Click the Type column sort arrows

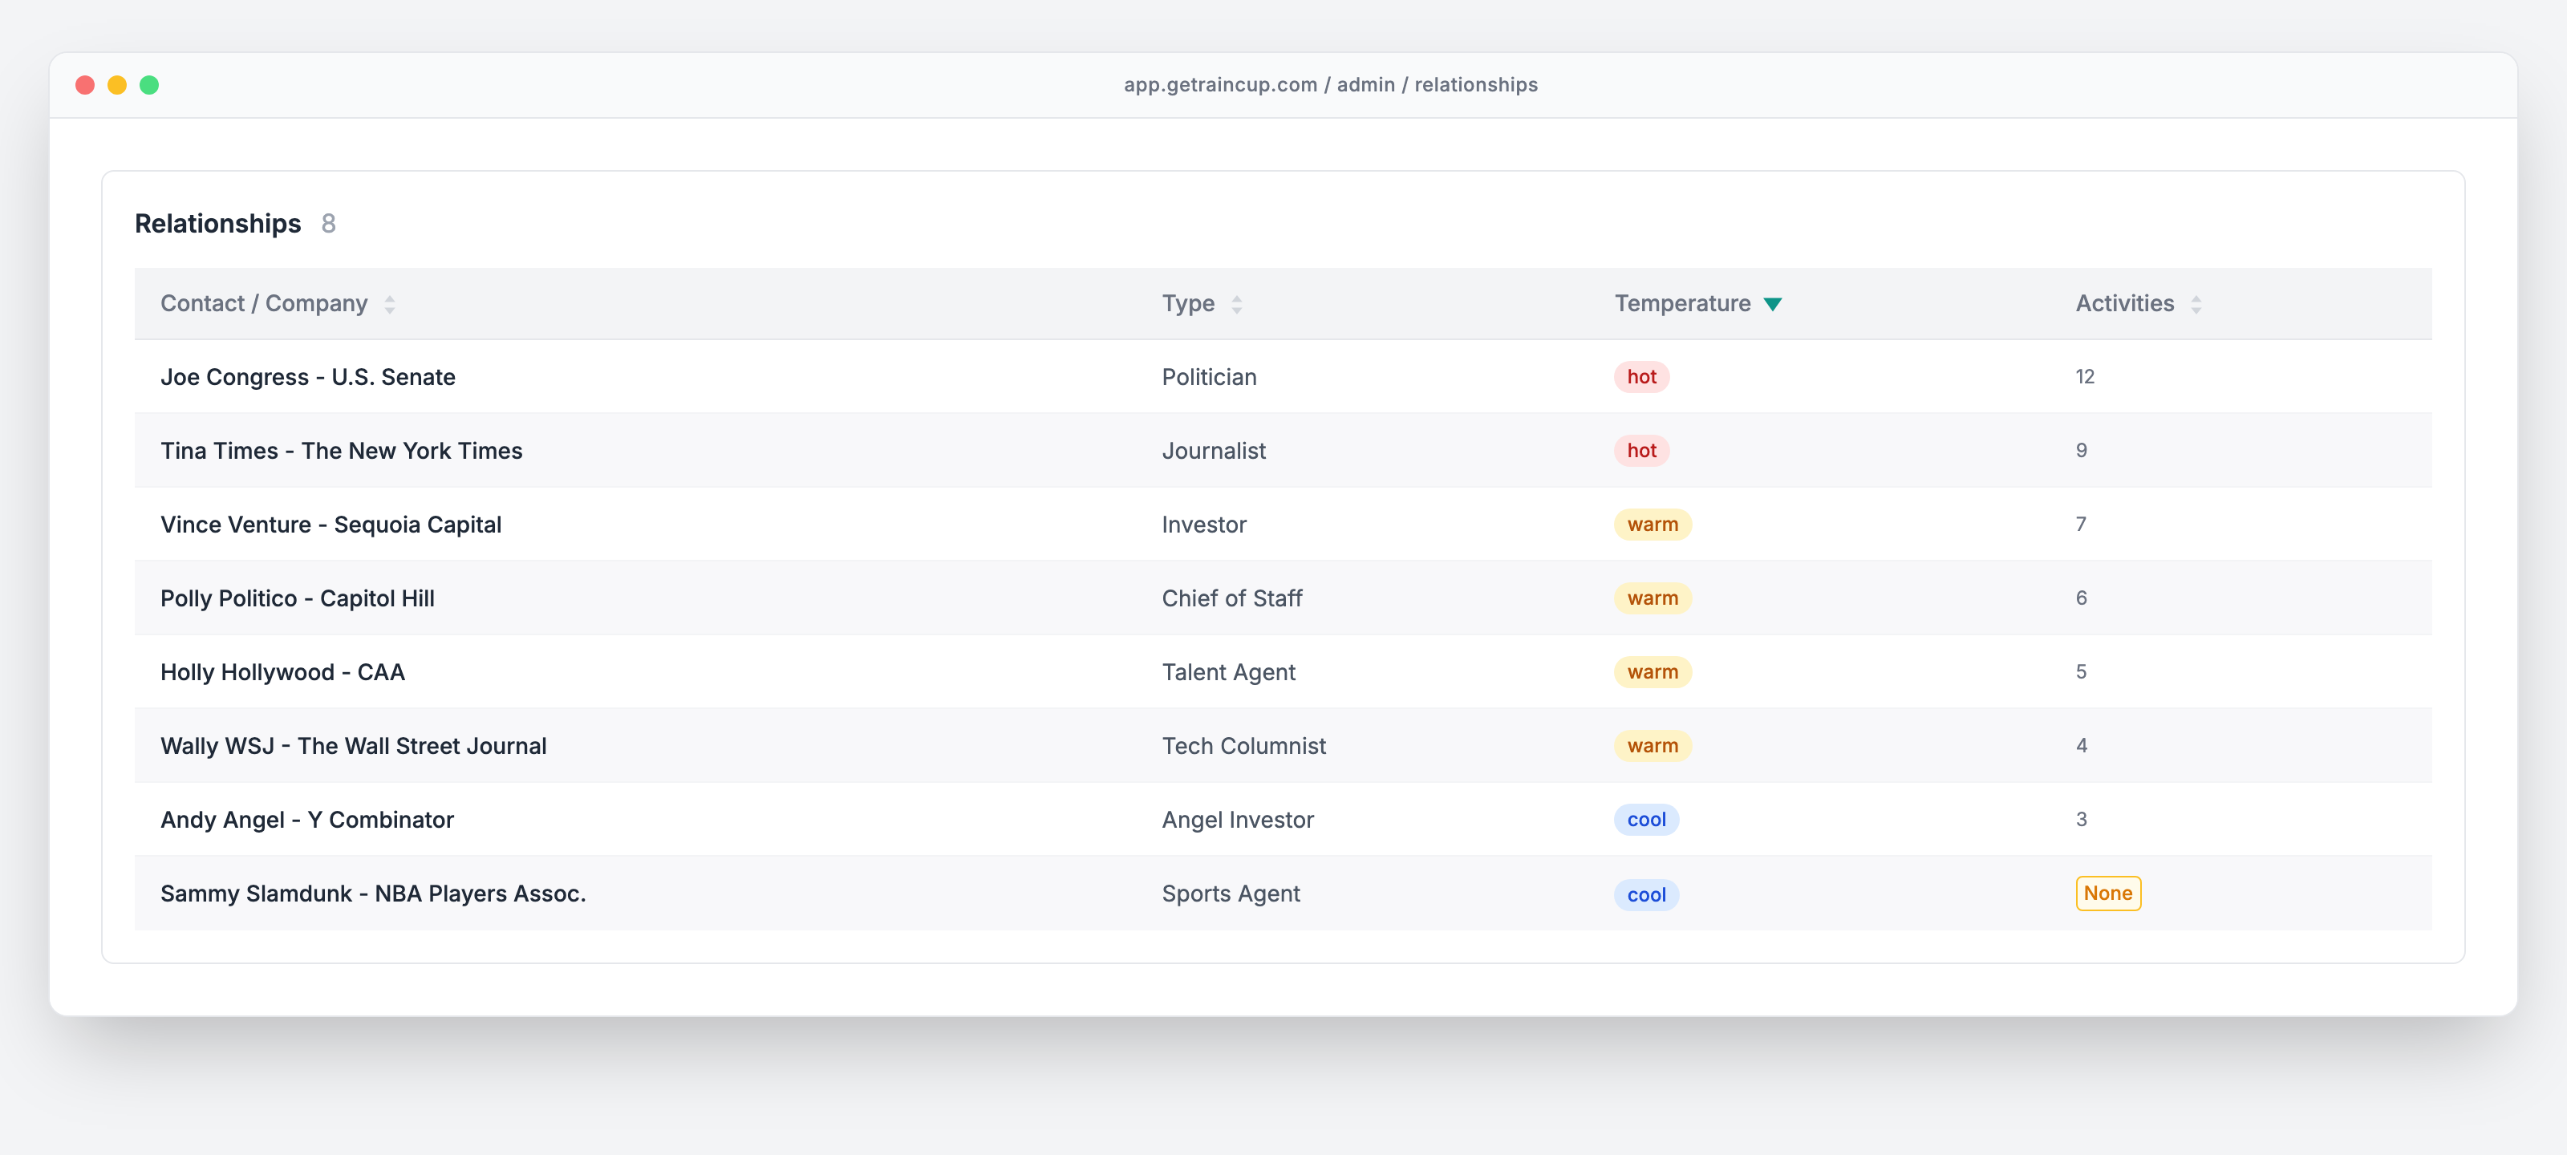[x=1237, y=305]
